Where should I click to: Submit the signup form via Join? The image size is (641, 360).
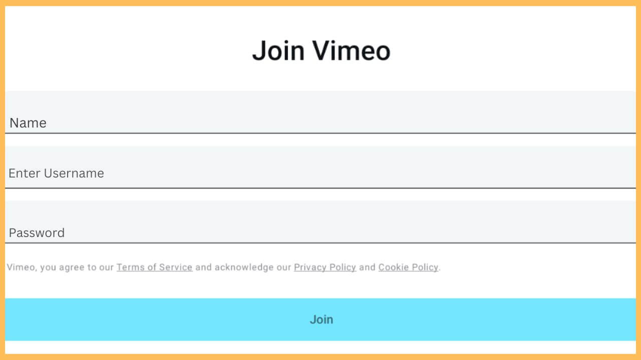coord(320,319)
